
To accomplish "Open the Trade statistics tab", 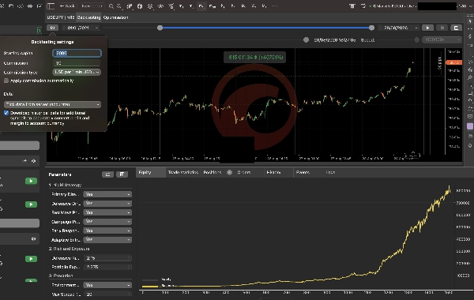I will pyautogui.click(x=183, y=173).
